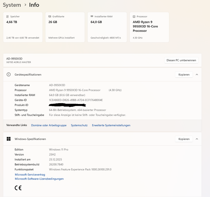The height and width of the screenshot is (197, 210).
Task: Click the Speicher storage icon
Action: 8,16
